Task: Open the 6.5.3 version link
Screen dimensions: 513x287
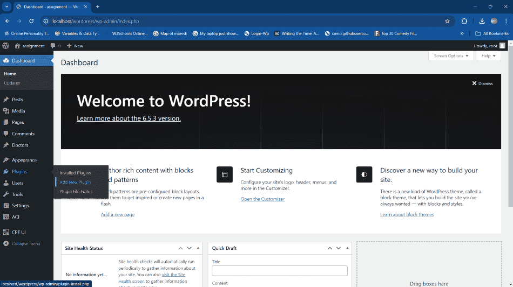Action: (129, 118)
